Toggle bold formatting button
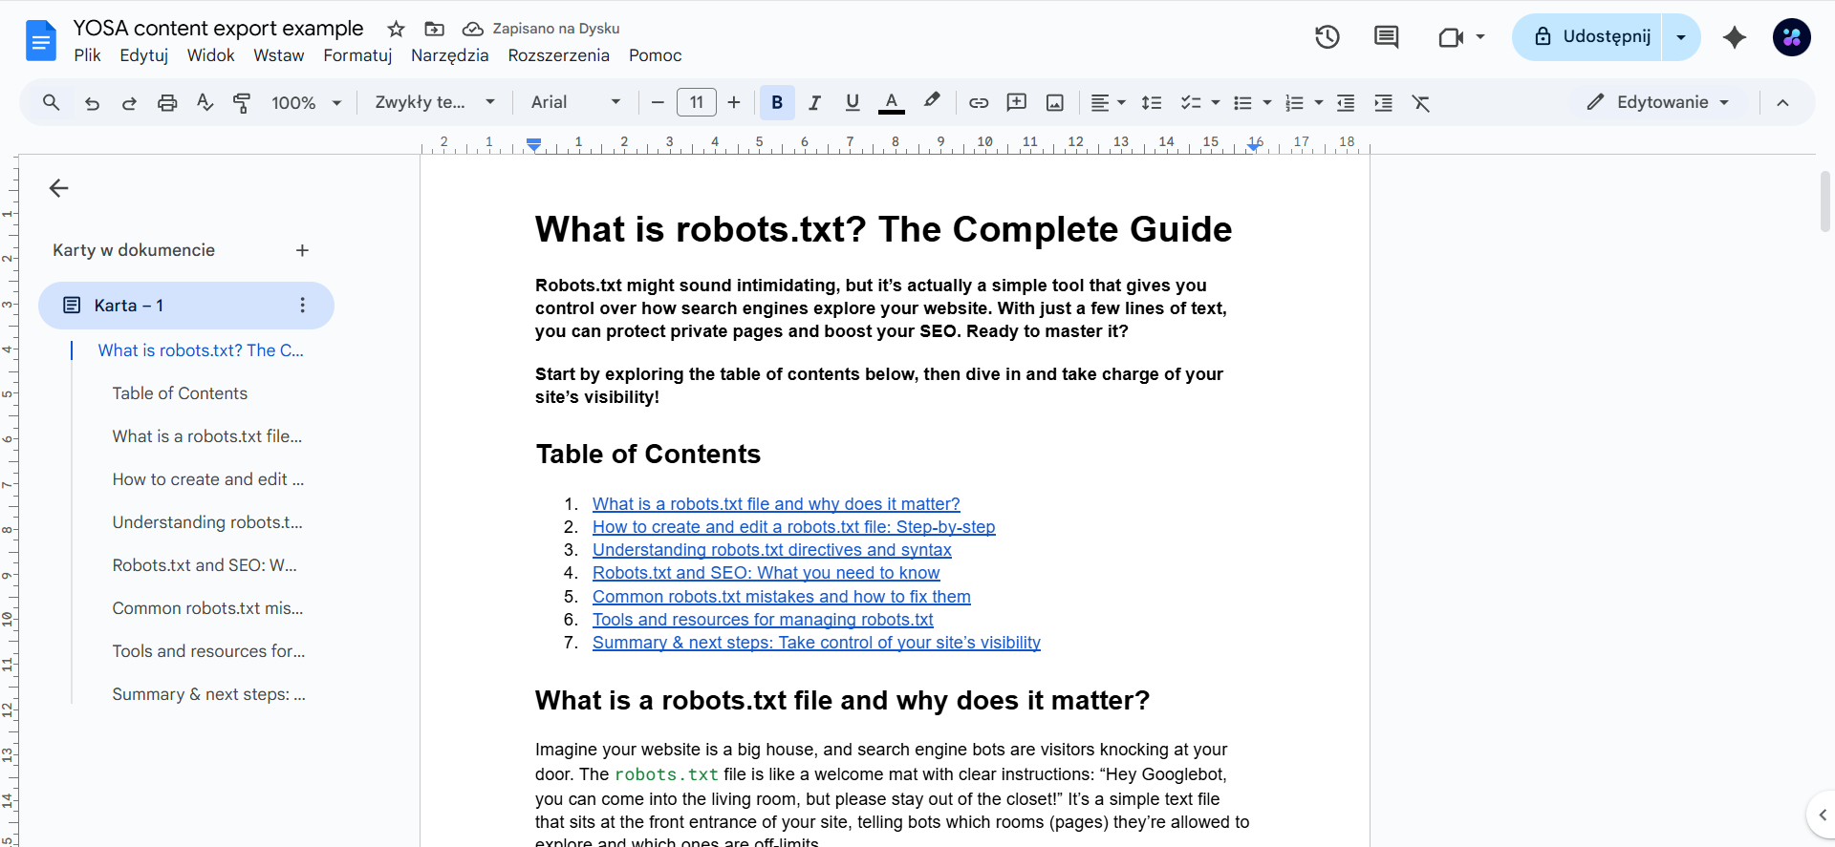The width and height of the screenshot is (1835, 847). 777,103
